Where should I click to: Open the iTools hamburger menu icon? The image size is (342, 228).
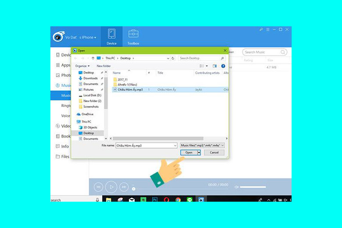coord(268,29)
